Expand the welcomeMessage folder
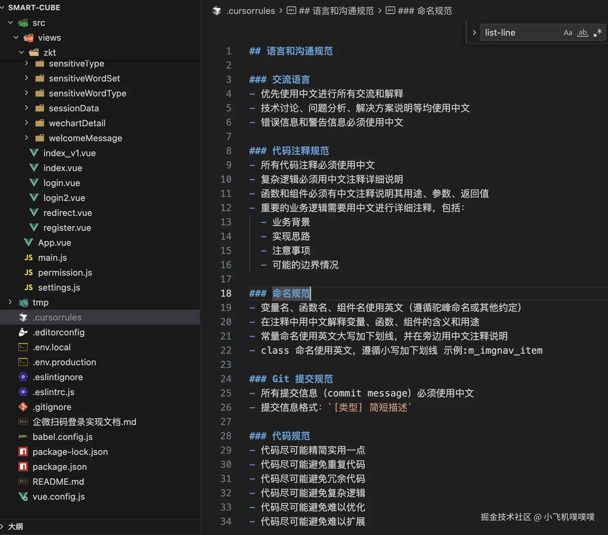Viewport: 608px width, 535px height. tap(26, 138)
